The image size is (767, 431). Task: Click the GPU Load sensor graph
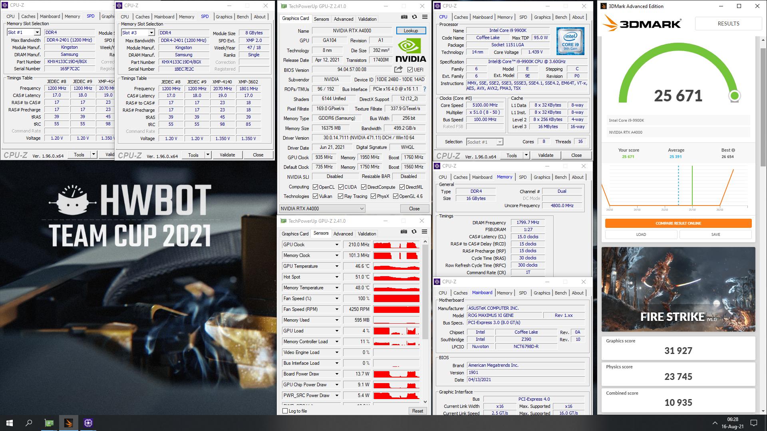point(396,331)
